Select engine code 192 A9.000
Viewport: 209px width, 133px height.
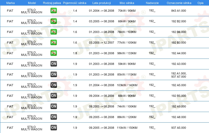[179, 106]
